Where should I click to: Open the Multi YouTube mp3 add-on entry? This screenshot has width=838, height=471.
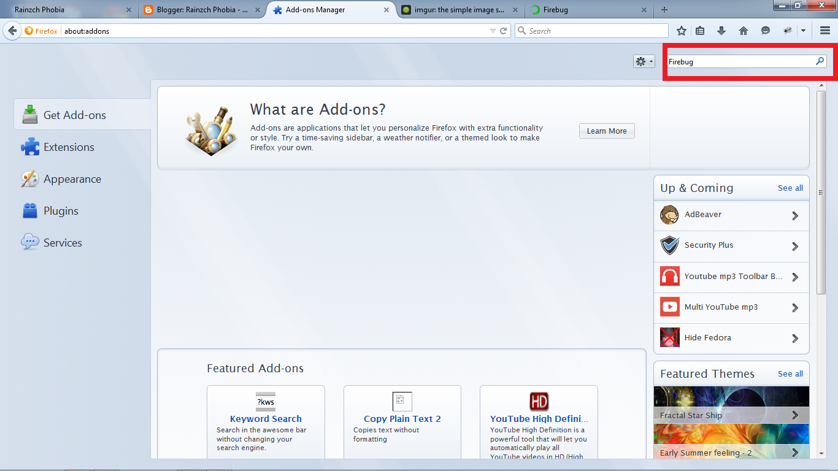click(731, 308)
